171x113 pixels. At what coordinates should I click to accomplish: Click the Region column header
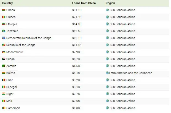click(110, 3)
